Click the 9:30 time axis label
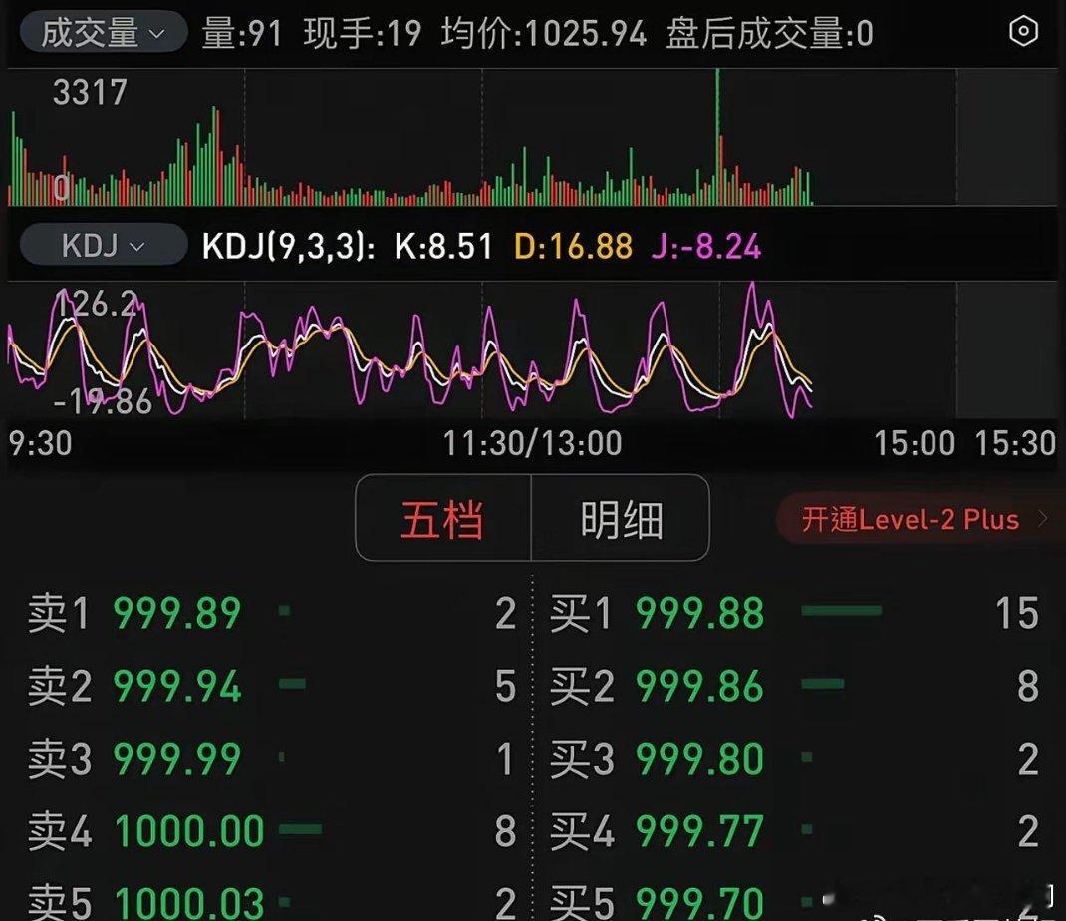This screenshot has height=921, width=1066. click(40, 443)
